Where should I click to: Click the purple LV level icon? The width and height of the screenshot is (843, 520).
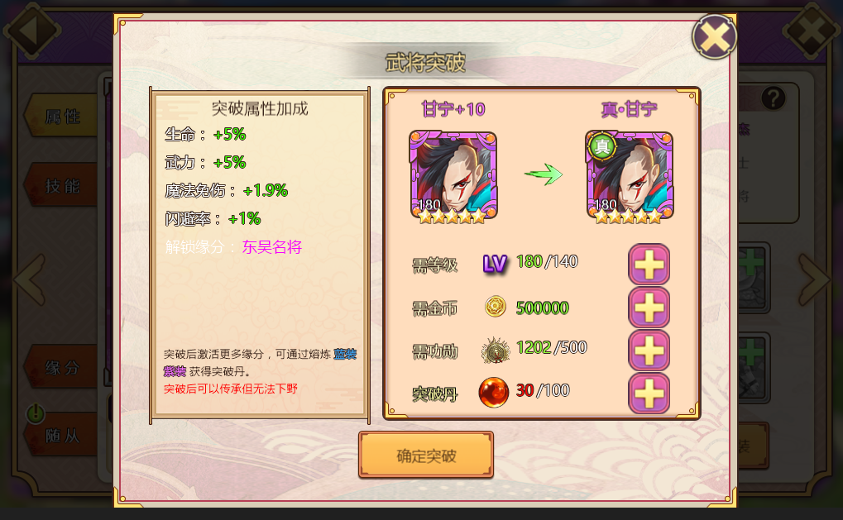(x=495, y=264)
